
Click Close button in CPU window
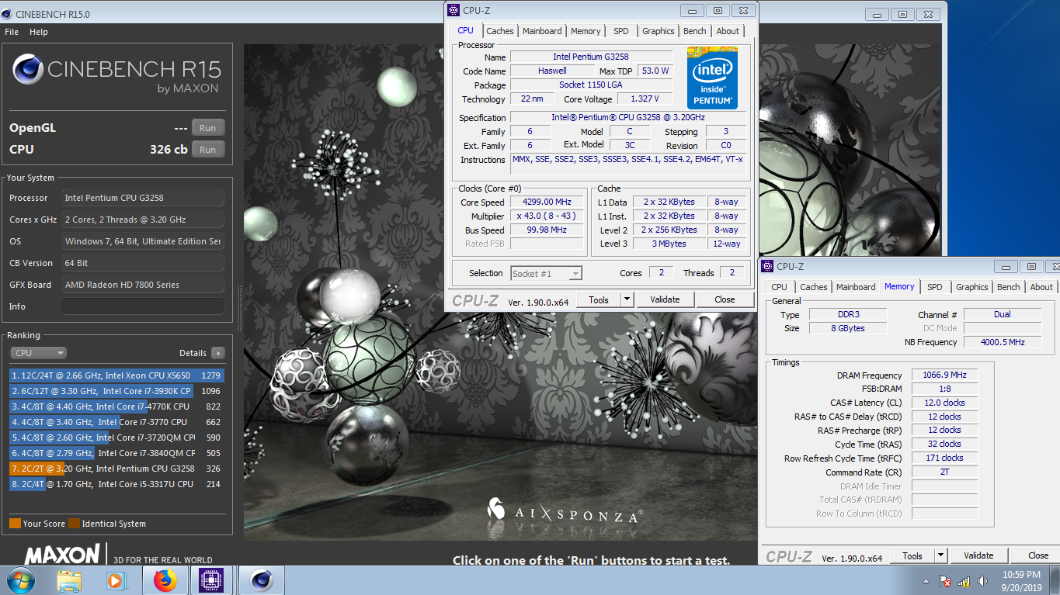725,299
